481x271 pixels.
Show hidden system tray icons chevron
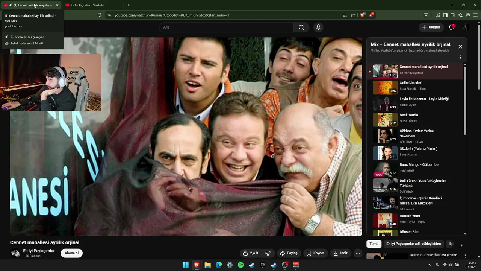click(x=429, y=265)
